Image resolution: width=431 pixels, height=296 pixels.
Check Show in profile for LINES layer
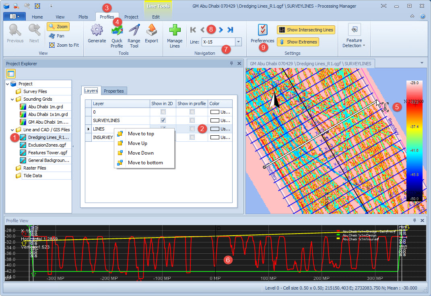pyautogui.click(x=192, y=129)
